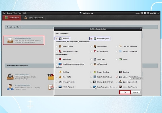Tick the Alarm Event checkbox
The height and width of the screenshot is (113, 162).
click(x=56, y=59)
